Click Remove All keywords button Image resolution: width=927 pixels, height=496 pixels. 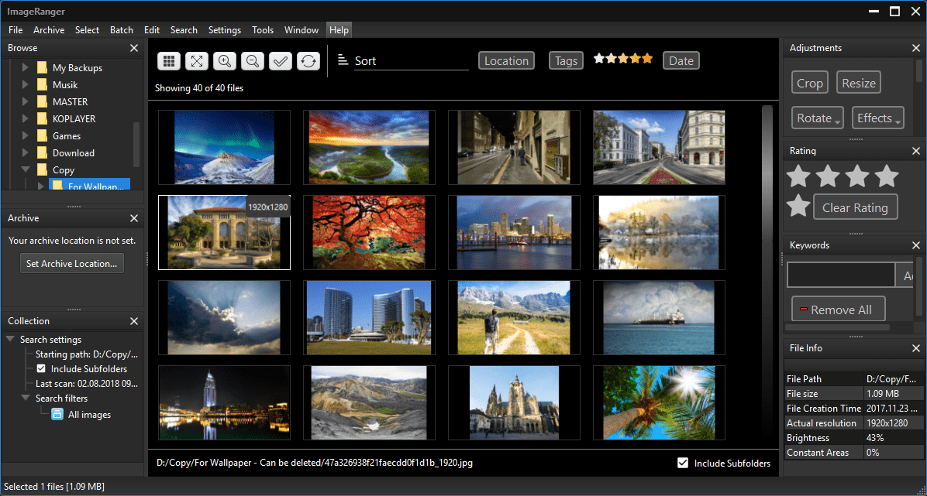(x=839, y=310)
